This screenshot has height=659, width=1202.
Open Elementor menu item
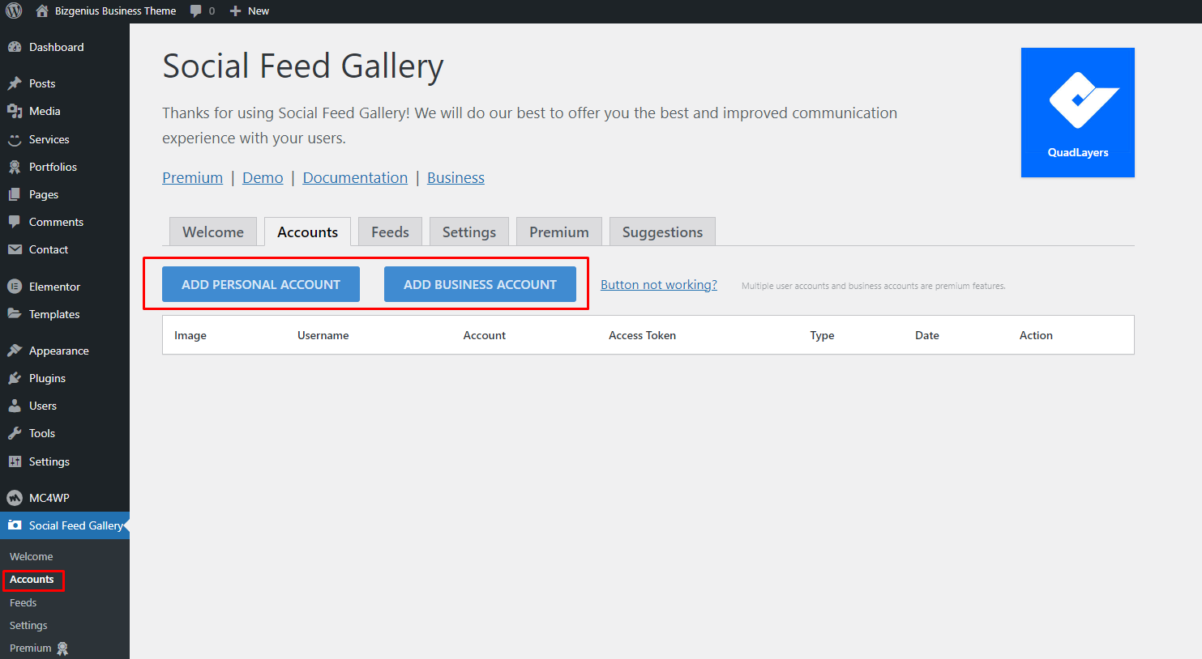coord(65,287)
